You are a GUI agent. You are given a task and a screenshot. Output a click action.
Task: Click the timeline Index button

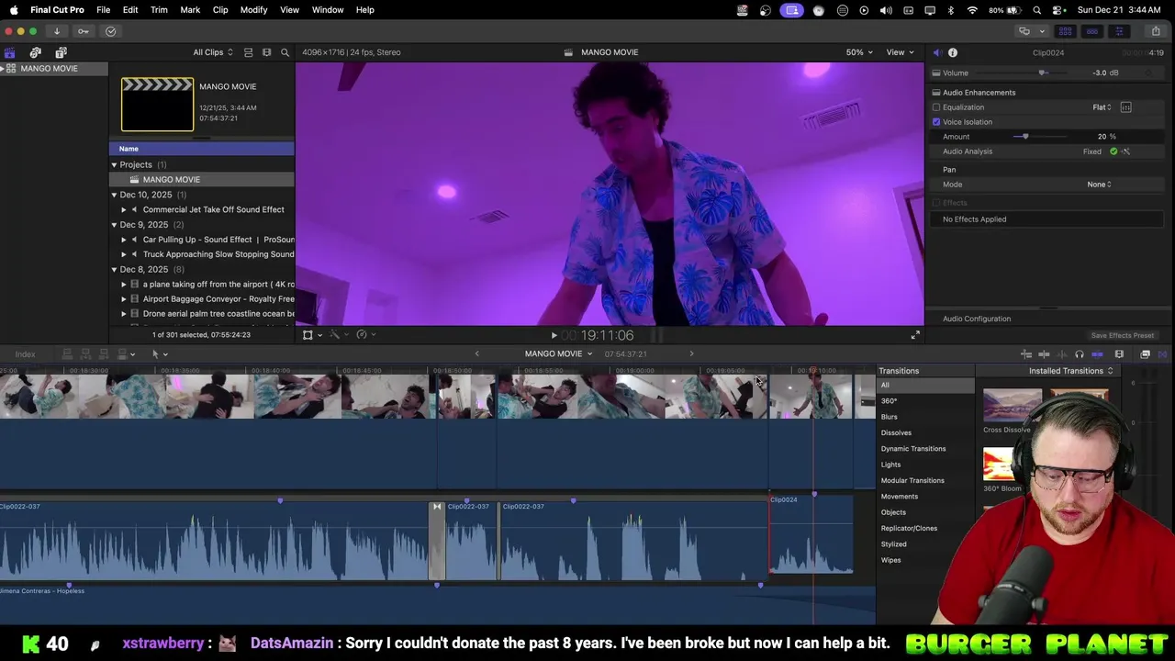click(x=25, y=354)
